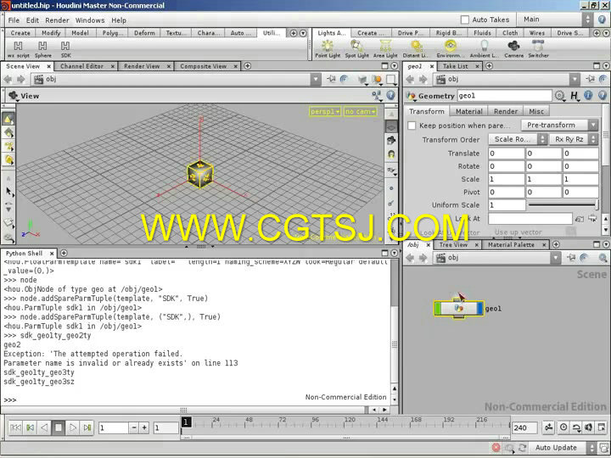This screenshot has width=611, height=458.
Task: Open the File menu
Action: [14, 20]
